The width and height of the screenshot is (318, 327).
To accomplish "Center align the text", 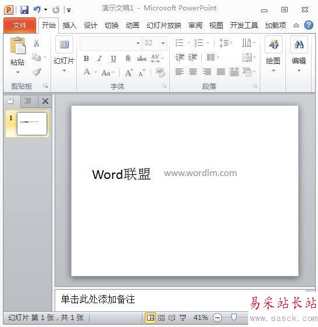I will pos(193,72).
